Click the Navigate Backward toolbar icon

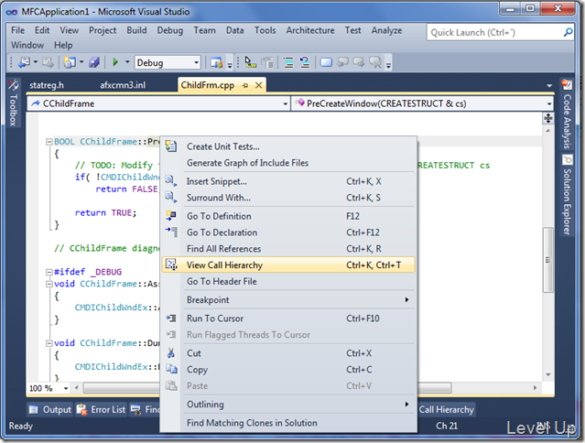(x=24, y=62)
